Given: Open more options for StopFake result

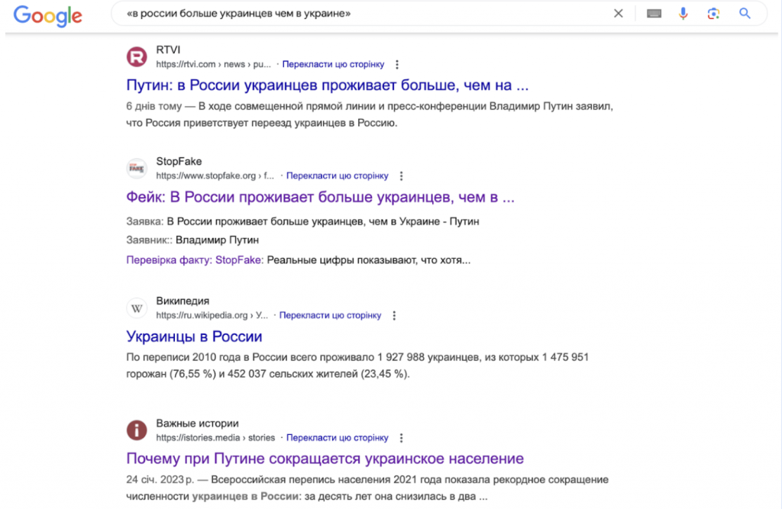Looking at the screenshot, I should tap(402, 176).
